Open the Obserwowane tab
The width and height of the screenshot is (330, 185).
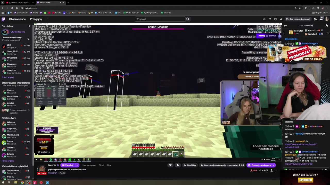coord(17,19)
